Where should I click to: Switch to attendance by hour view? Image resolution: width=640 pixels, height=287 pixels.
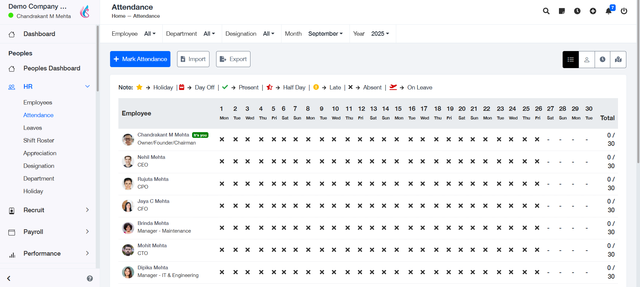click(x=602, y=59)
